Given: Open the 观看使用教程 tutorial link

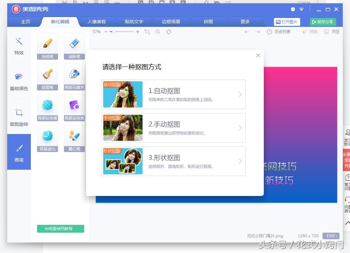Looking at the screenshot, I should click(x=60, y=229).
